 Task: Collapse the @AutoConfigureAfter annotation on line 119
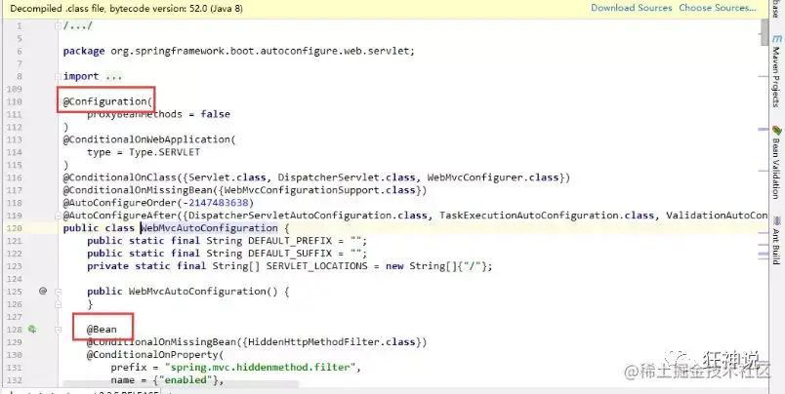58,216
